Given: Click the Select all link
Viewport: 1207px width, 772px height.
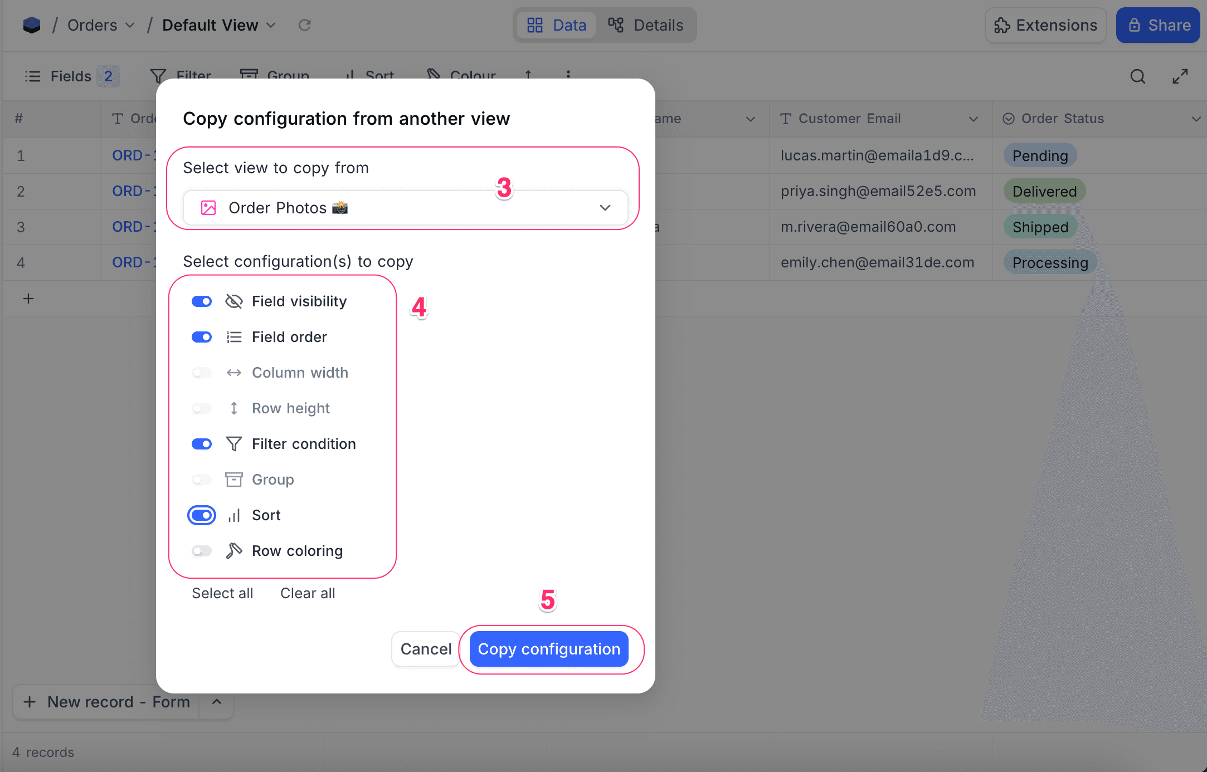Looking at the screenshot, I should pyautogui.click(x=222, y=593).
